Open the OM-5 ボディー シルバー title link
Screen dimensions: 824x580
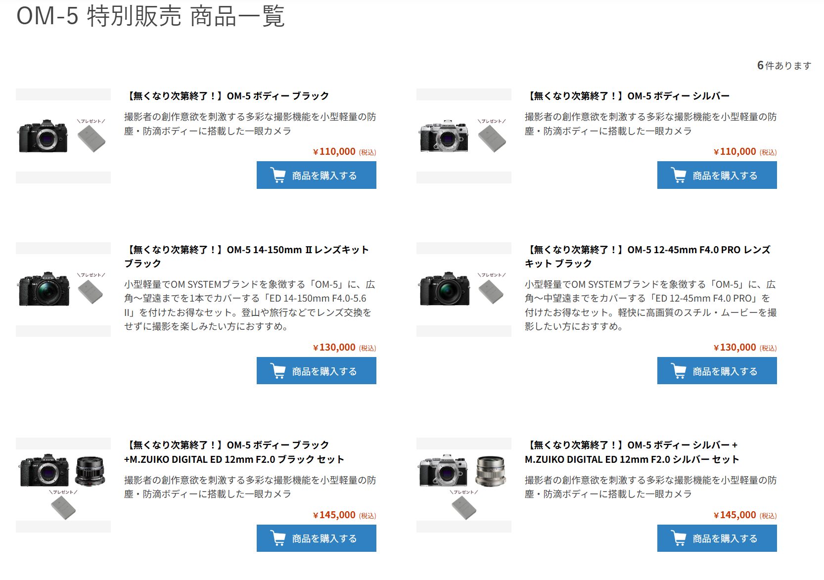[x=627, y=96]
